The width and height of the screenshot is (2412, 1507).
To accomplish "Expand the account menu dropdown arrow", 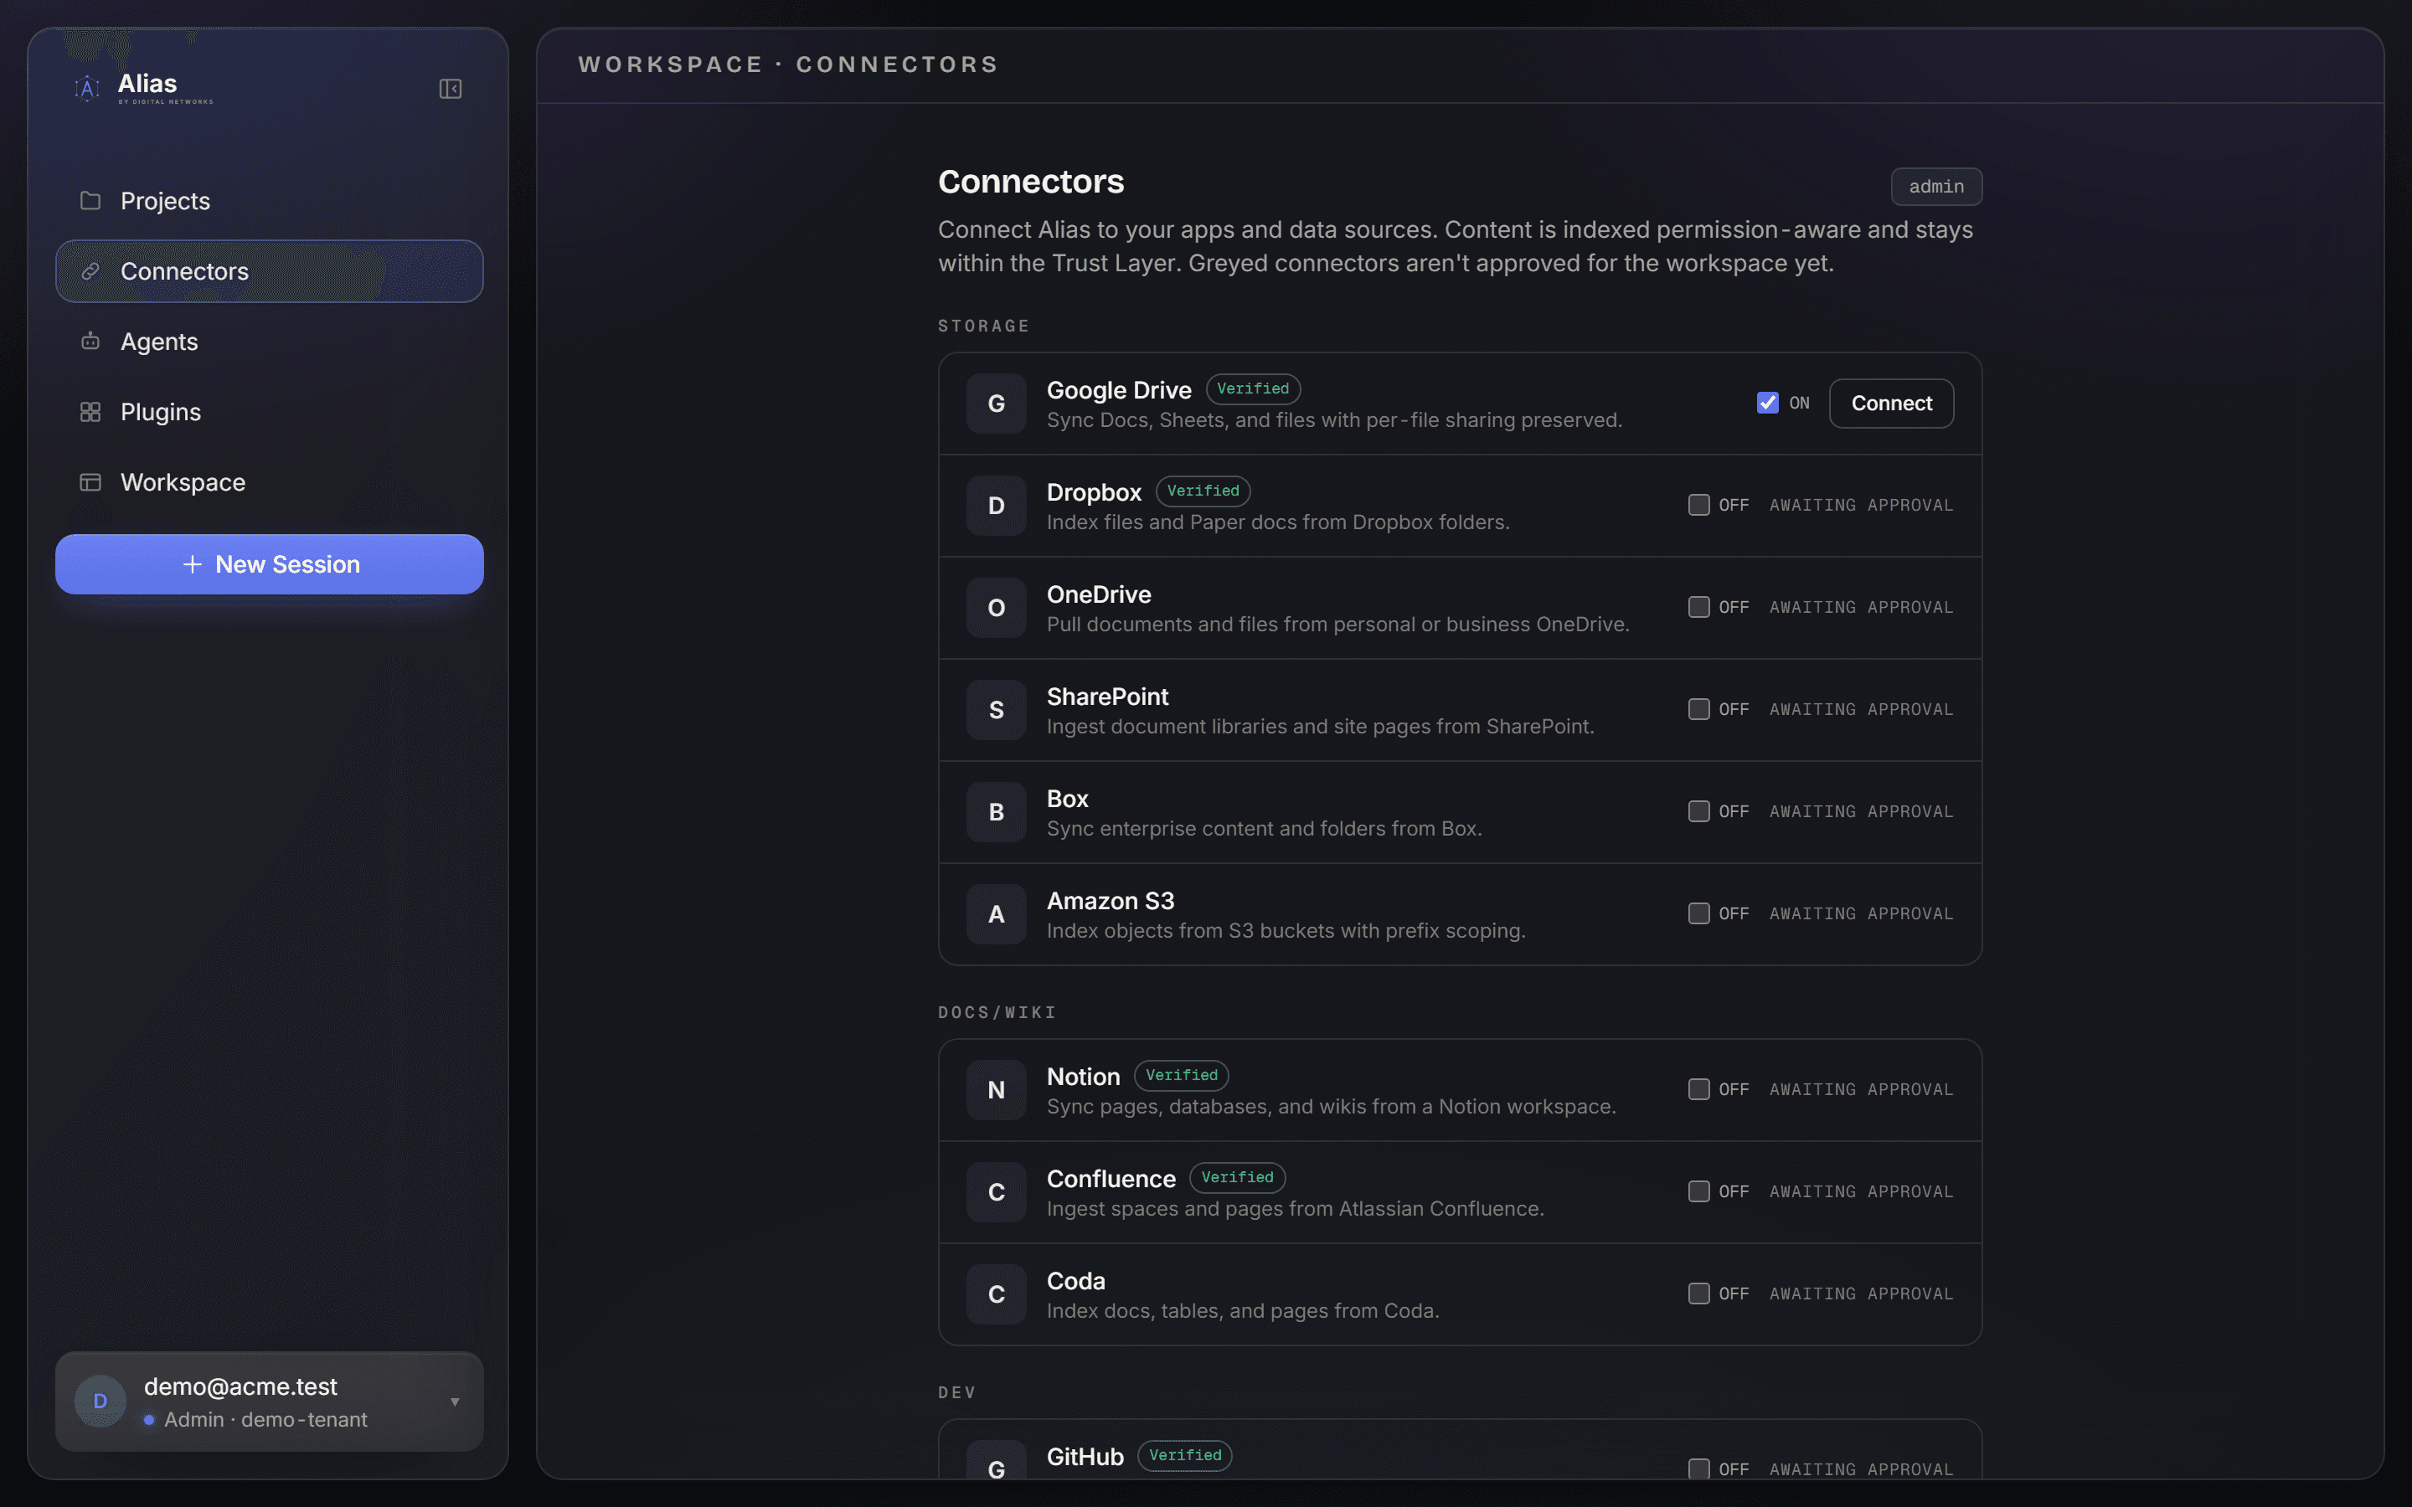I will click(455, 1402).
